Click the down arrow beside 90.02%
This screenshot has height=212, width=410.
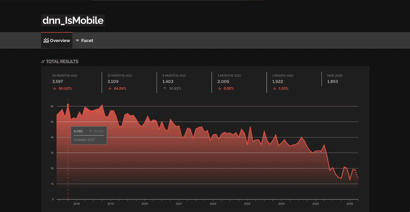(54, 89)
